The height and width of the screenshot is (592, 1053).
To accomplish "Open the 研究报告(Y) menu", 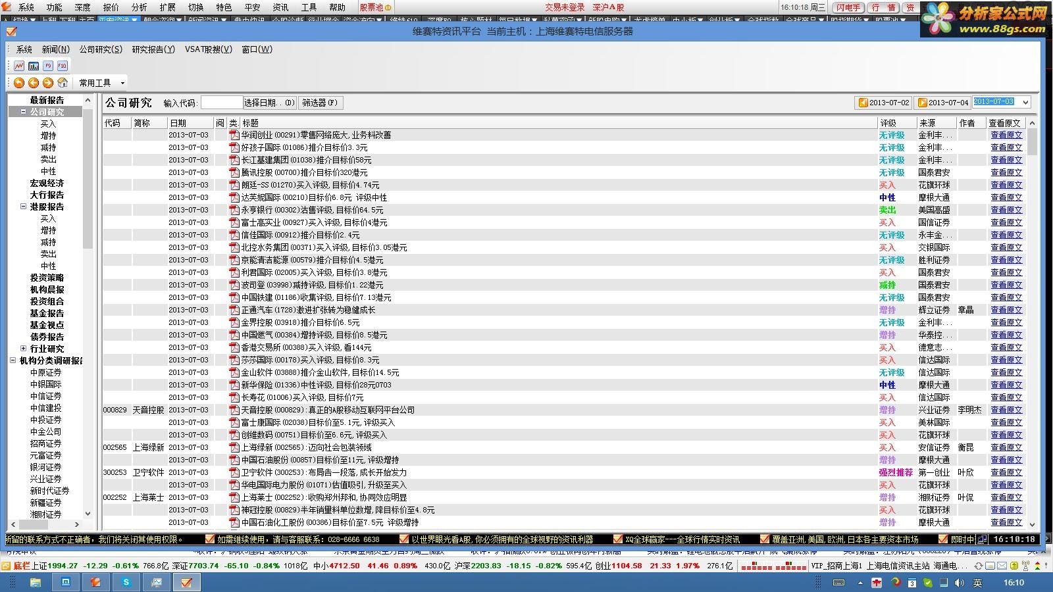I will pyautogui.click(x=153, y=49).
